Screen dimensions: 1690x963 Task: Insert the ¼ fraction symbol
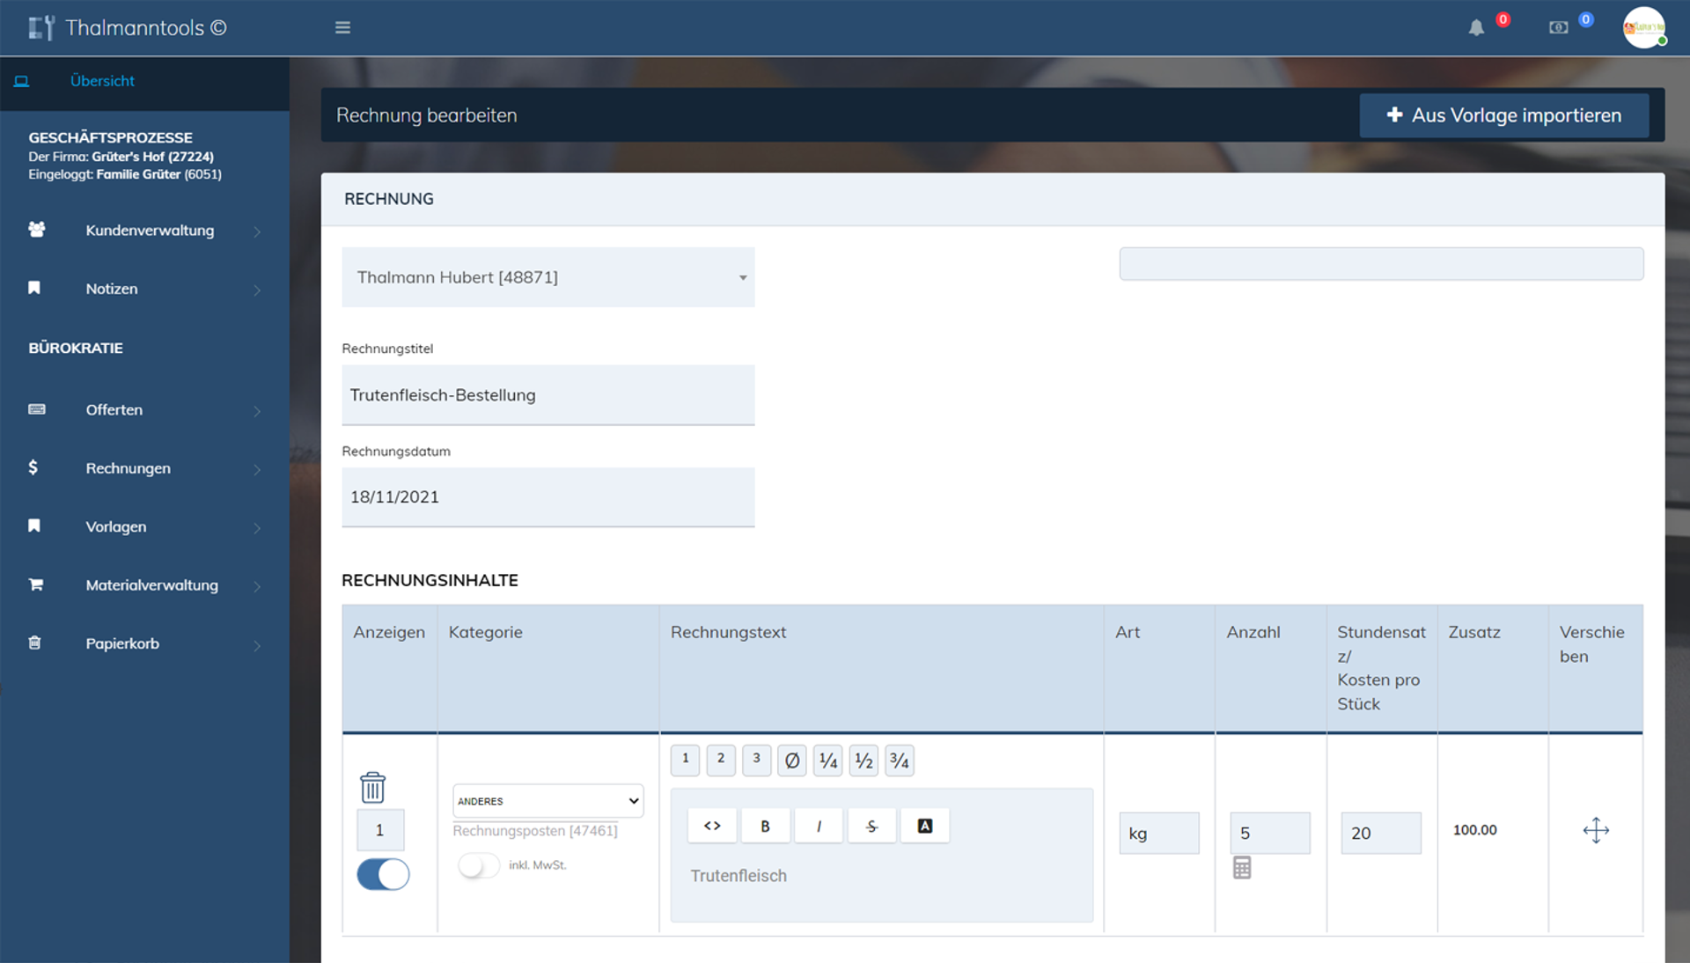827,760
